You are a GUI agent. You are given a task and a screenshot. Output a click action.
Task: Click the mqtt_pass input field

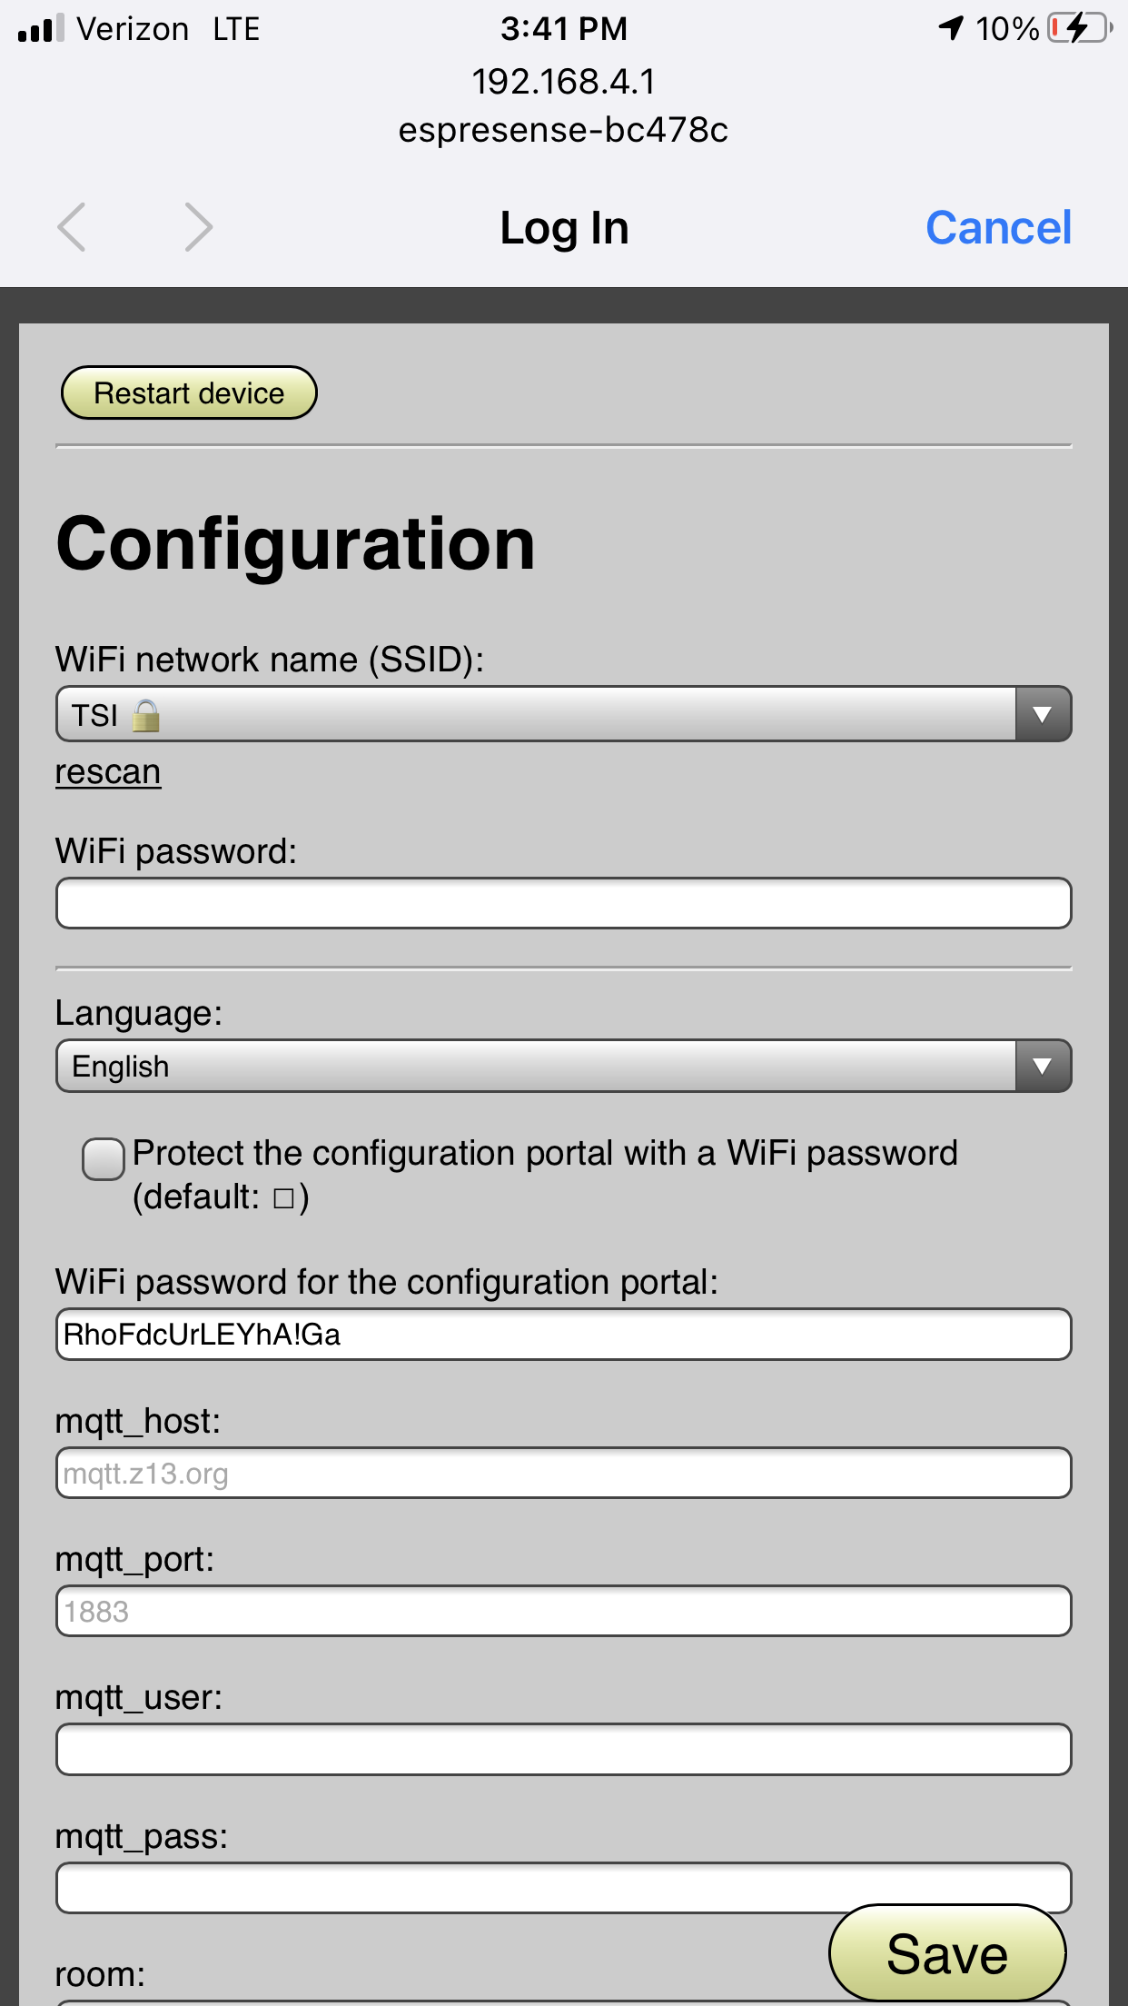[x=563, y=1888]
